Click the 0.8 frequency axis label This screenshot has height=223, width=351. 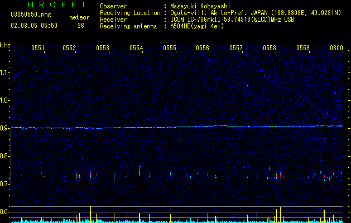coord(4,156)
